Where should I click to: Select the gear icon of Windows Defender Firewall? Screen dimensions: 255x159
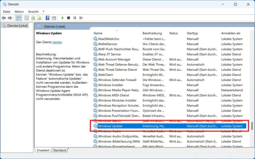click(x=95, y=80)
